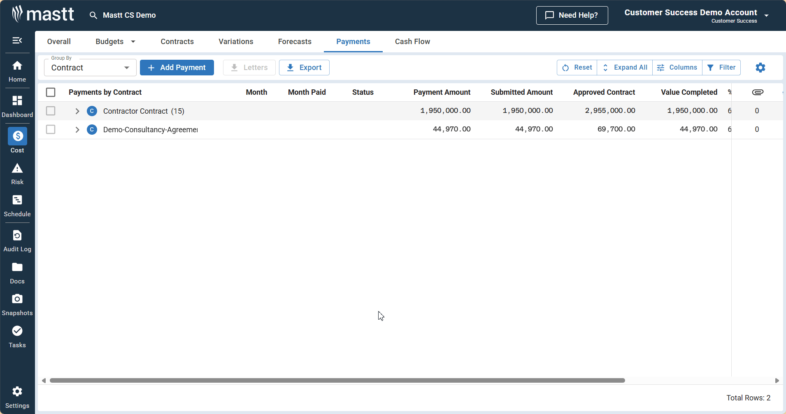786x414 pixels.
Task: Select the Cost dollar icon
Action: (17, 136)
